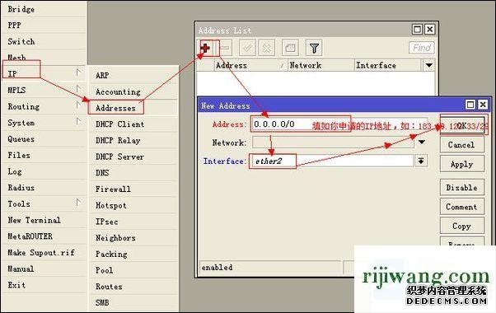Select Addresses in the IP submenu
The width and height of the screenshot is (496, 313).
(x=133, y=108)
